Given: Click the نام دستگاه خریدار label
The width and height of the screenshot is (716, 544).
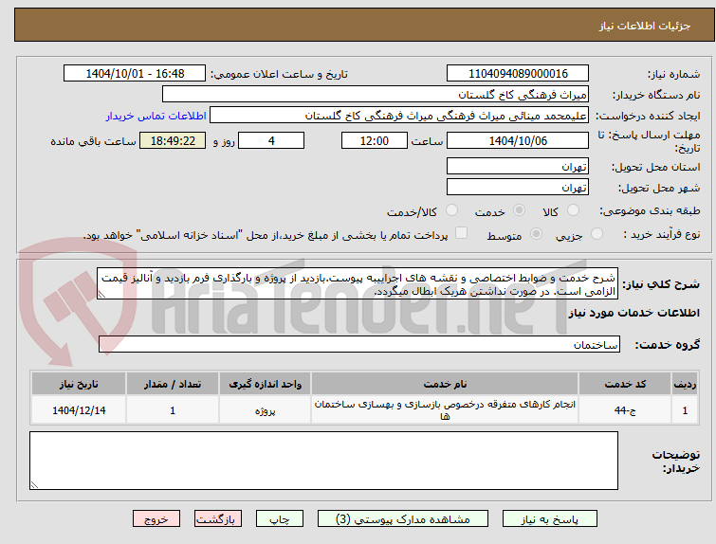Looking at the screenshot, I should tap(655, 95).
